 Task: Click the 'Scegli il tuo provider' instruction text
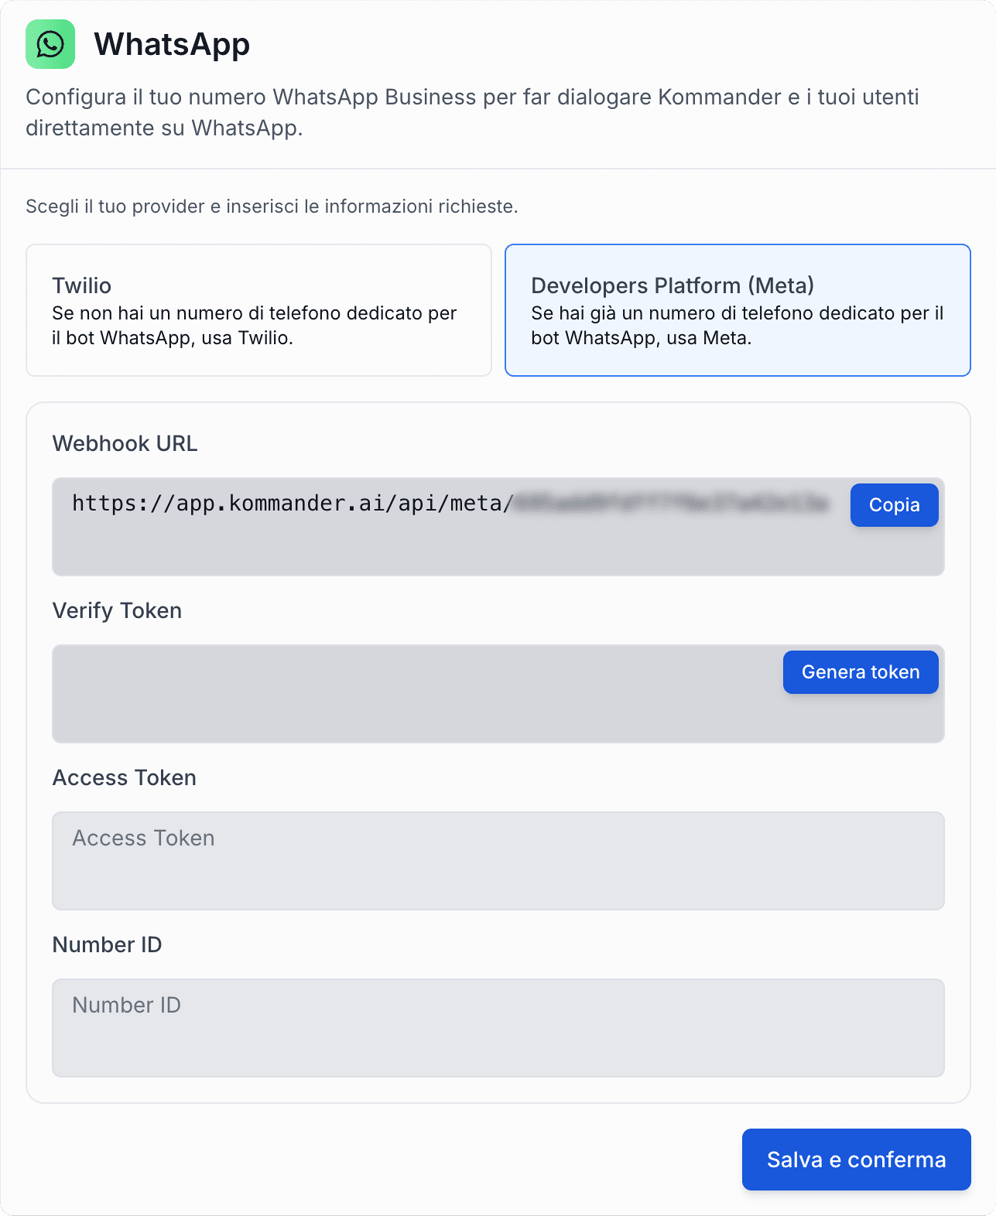click(x=272, y=207)
